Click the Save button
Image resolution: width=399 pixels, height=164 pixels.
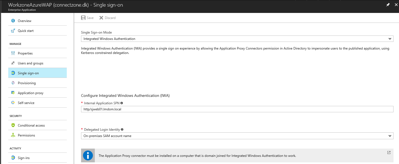[x=87, y=18]
